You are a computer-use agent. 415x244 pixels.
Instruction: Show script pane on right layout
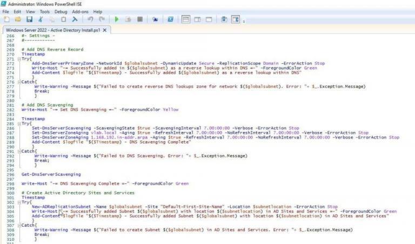197,19
